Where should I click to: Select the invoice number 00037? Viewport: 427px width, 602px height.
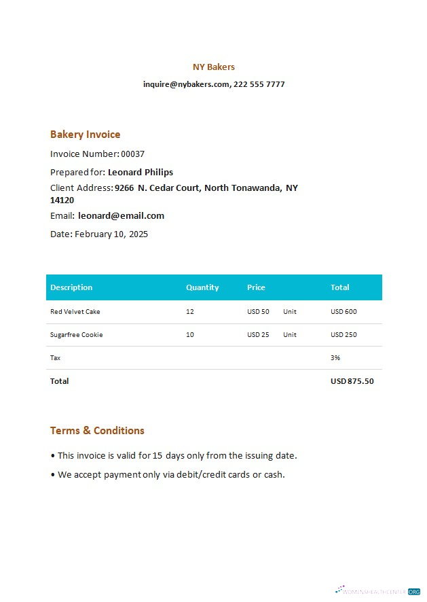click(x=133, y=154)
